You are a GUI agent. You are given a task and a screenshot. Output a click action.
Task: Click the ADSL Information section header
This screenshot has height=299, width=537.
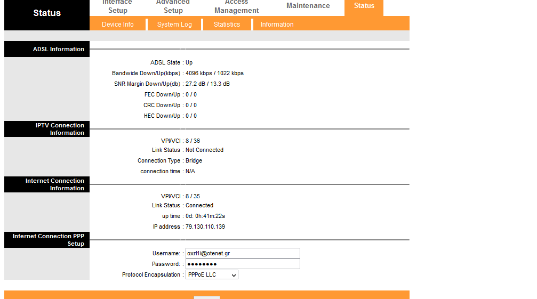pos(47,49)
